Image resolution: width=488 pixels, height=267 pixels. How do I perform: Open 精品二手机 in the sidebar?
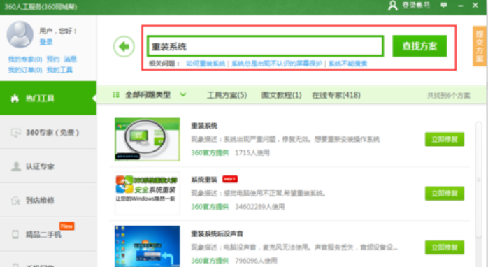click(x=48, y=234)
